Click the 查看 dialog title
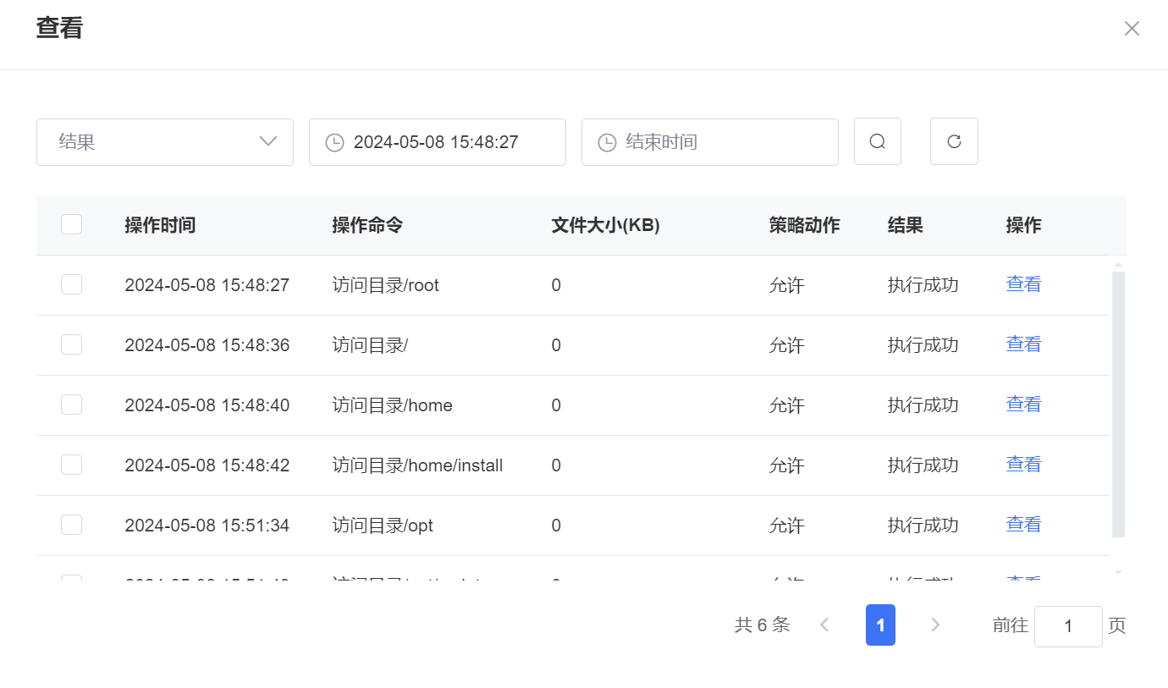 click(x=59, y=28)
